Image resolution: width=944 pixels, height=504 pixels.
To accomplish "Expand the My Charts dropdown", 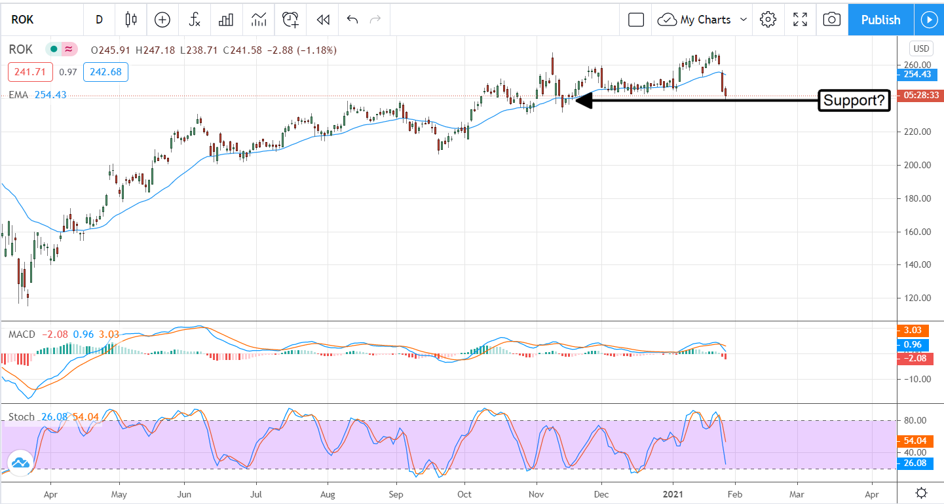I will [x=704, y=20].
